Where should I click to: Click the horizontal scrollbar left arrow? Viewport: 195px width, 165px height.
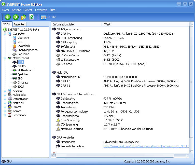53,156
